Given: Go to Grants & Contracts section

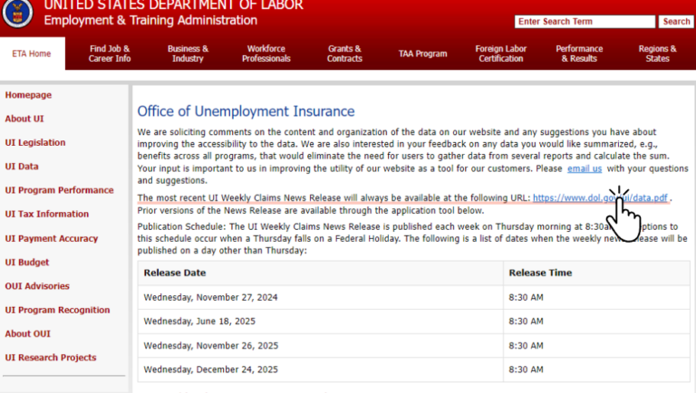Looking at the screenshot, I should (344, 53).
